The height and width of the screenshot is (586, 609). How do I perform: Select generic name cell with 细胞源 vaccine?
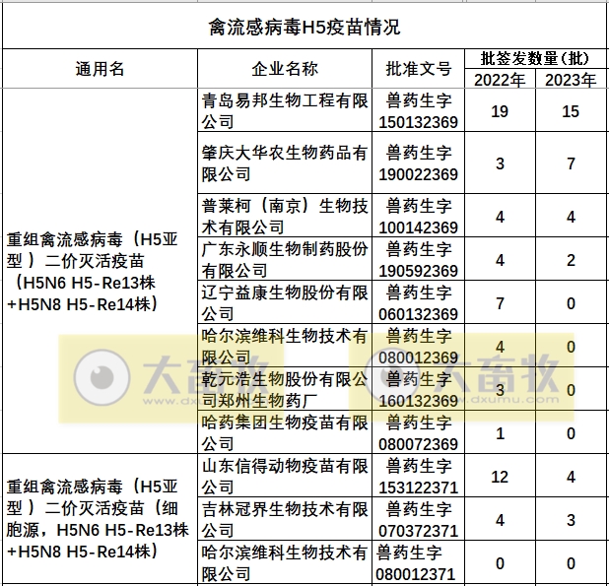click(x=100, y=519)
